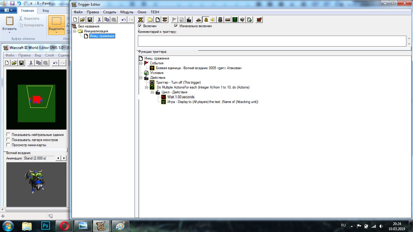Click the new trigger comment icon
413x232 pixels.
165,20
